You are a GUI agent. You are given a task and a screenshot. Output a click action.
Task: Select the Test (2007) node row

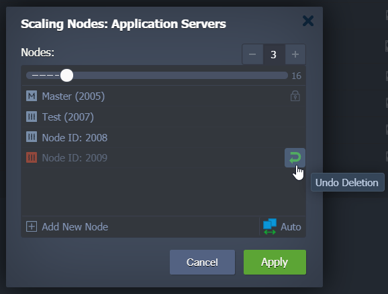(x=163, y=117)
